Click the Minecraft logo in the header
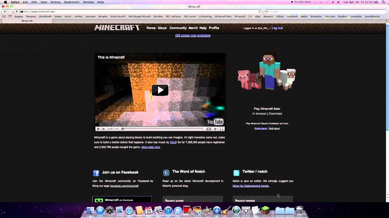This screenshot has height=218, width=389. [x=117, y=28]
